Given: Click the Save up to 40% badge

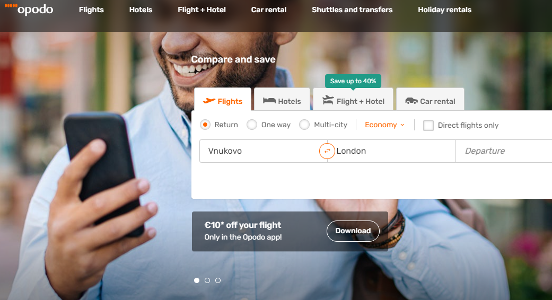Looking at the screenshot, I should tap(353, 81).
